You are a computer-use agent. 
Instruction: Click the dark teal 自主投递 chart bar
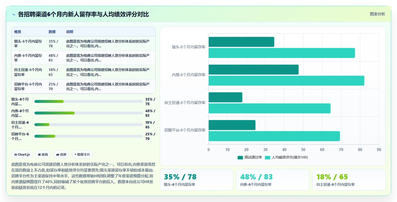tap(225, 97)
